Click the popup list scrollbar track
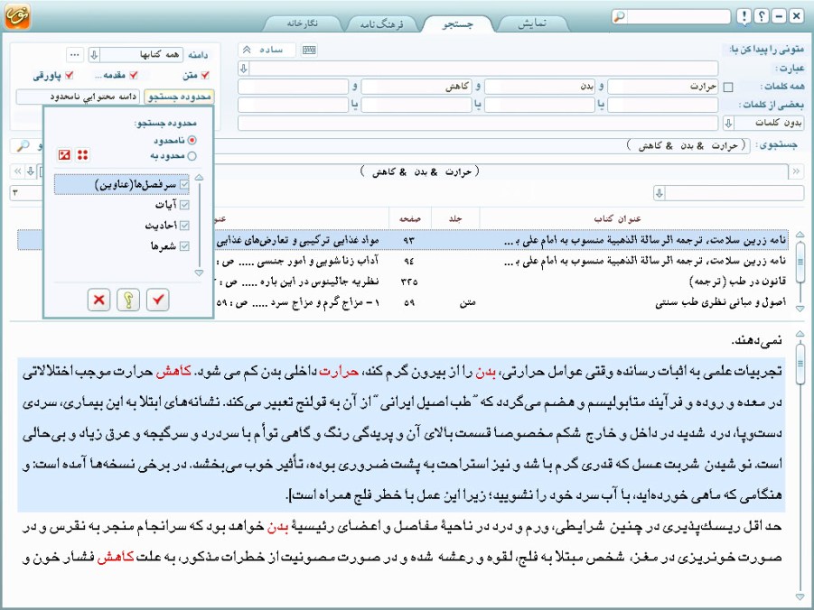Image resolution: width=814 pixels, height=610 pixels. tap(199, 226)
